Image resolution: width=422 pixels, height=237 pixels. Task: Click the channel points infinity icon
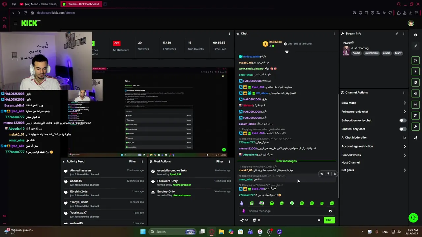[x=244, y=220]
